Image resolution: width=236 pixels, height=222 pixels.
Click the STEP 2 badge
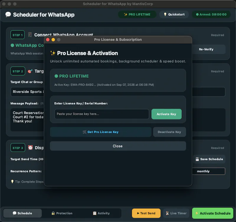tap(18, 71)
